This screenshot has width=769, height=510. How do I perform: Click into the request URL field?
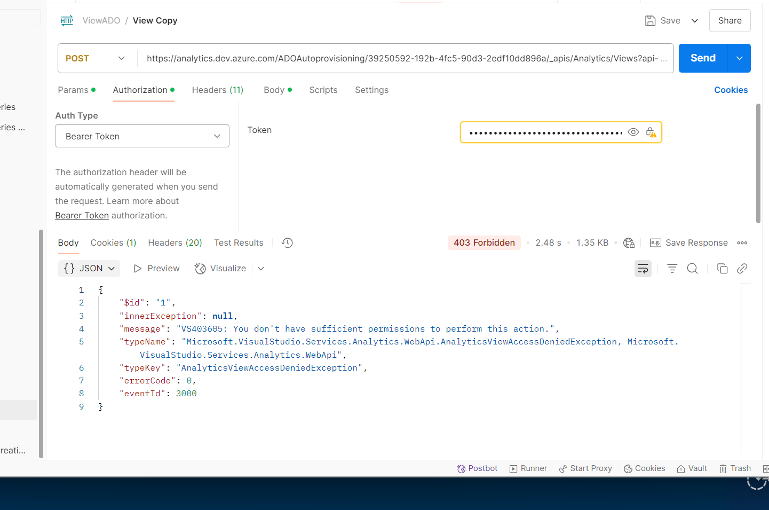[406, 58]
